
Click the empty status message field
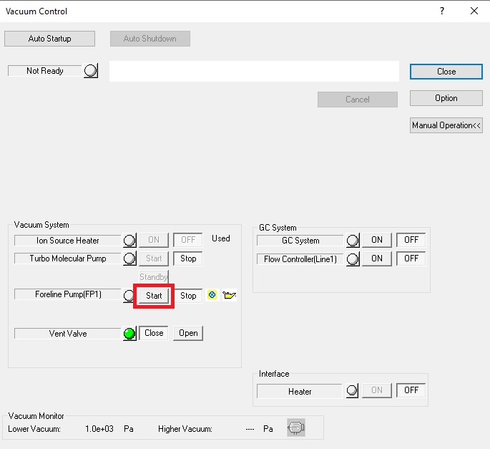pos(254,72)
